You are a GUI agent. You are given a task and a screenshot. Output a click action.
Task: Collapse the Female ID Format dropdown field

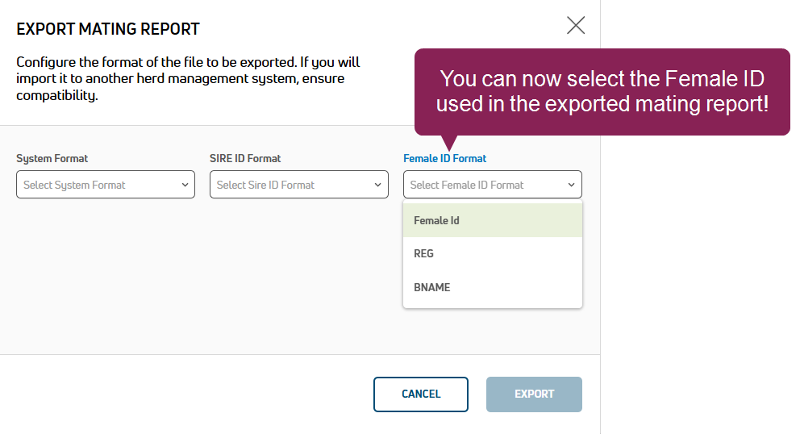pos(484,185)
